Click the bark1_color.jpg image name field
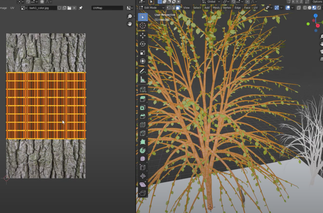323x213 pixels. click(43, 8)
